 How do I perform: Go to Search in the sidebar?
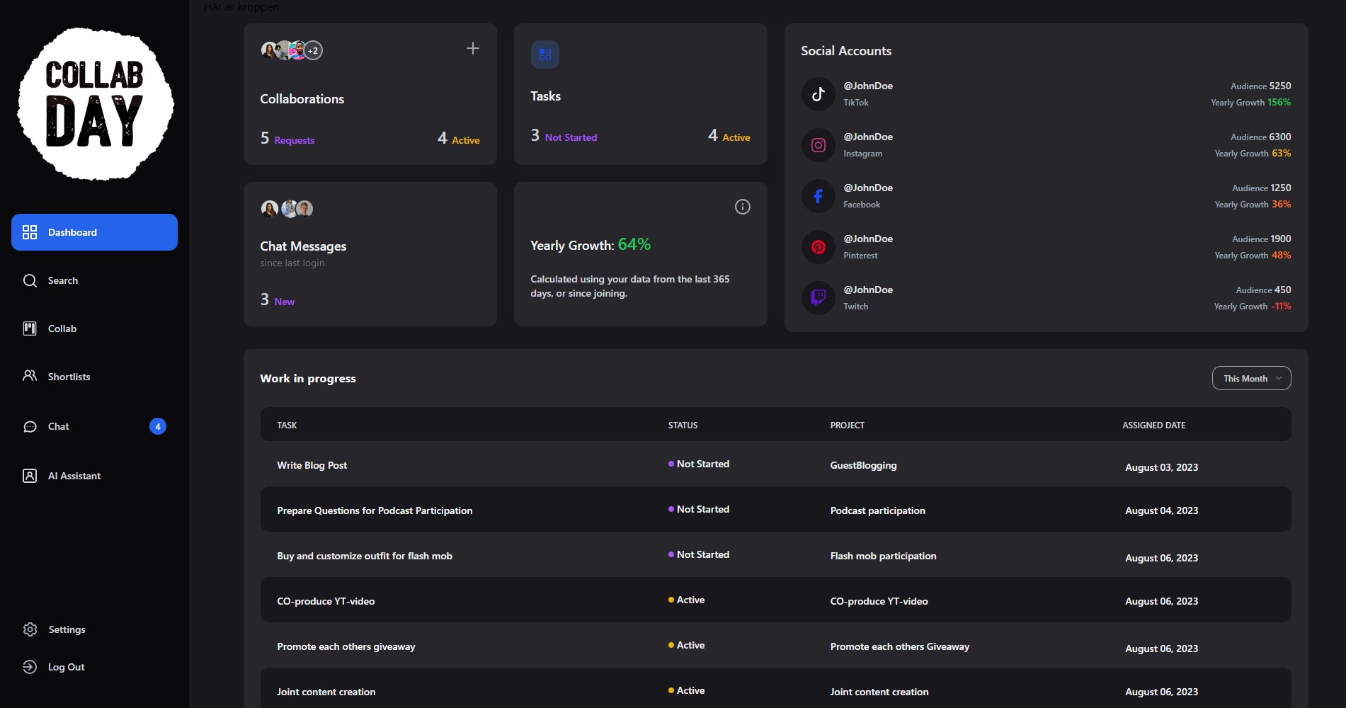[x=62, y=280]
